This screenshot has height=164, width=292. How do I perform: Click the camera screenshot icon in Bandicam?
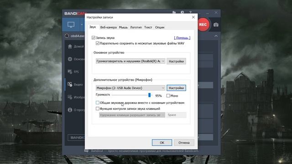point(216,25)
